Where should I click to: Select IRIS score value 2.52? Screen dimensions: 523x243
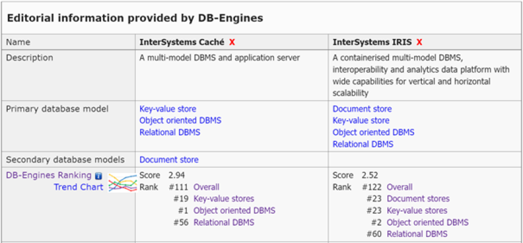click(370, 175)
